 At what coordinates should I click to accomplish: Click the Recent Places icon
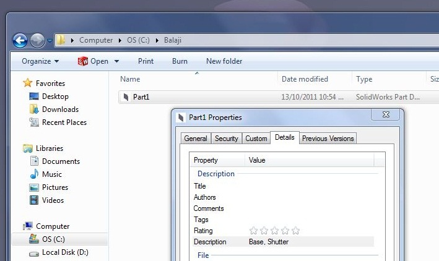(34, 122)
